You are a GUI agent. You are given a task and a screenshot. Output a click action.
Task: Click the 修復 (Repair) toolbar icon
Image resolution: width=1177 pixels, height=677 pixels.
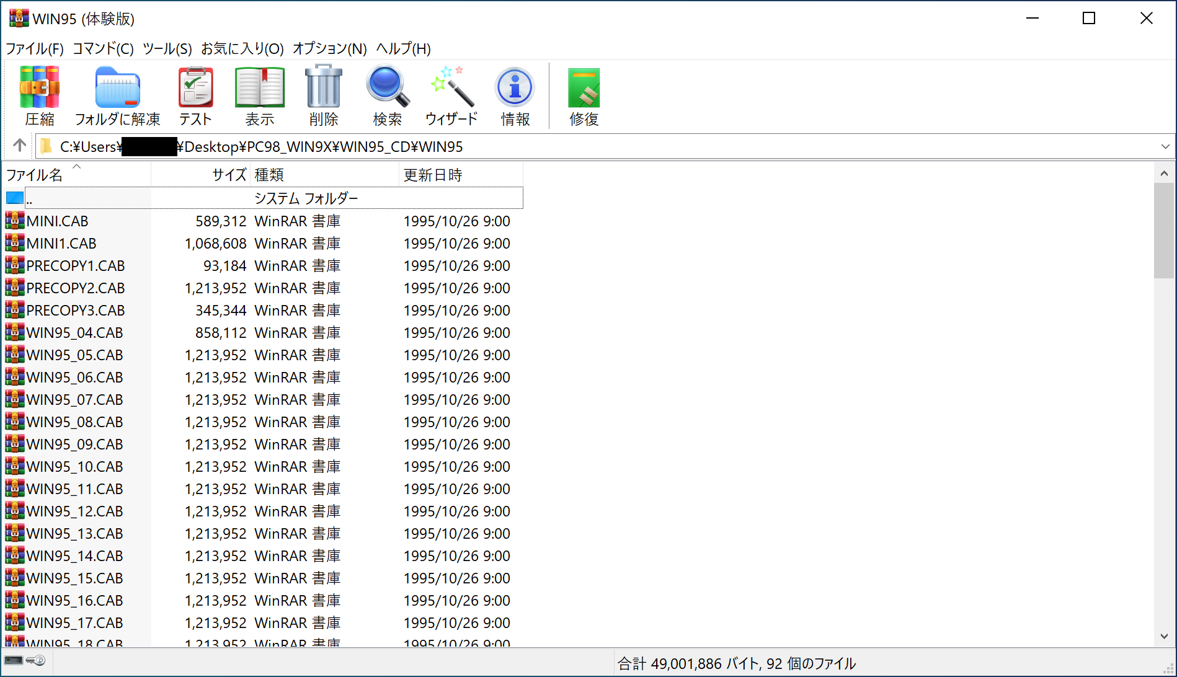584,88
